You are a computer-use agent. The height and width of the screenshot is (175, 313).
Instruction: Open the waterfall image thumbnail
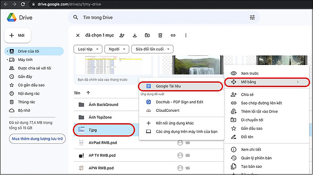coord(198,65)
